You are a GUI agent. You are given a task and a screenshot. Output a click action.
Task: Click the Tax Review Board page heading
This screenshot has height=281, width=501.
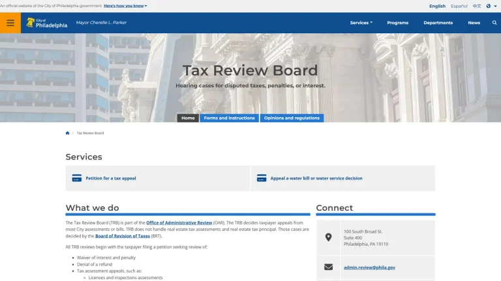(x=250, y=70)
